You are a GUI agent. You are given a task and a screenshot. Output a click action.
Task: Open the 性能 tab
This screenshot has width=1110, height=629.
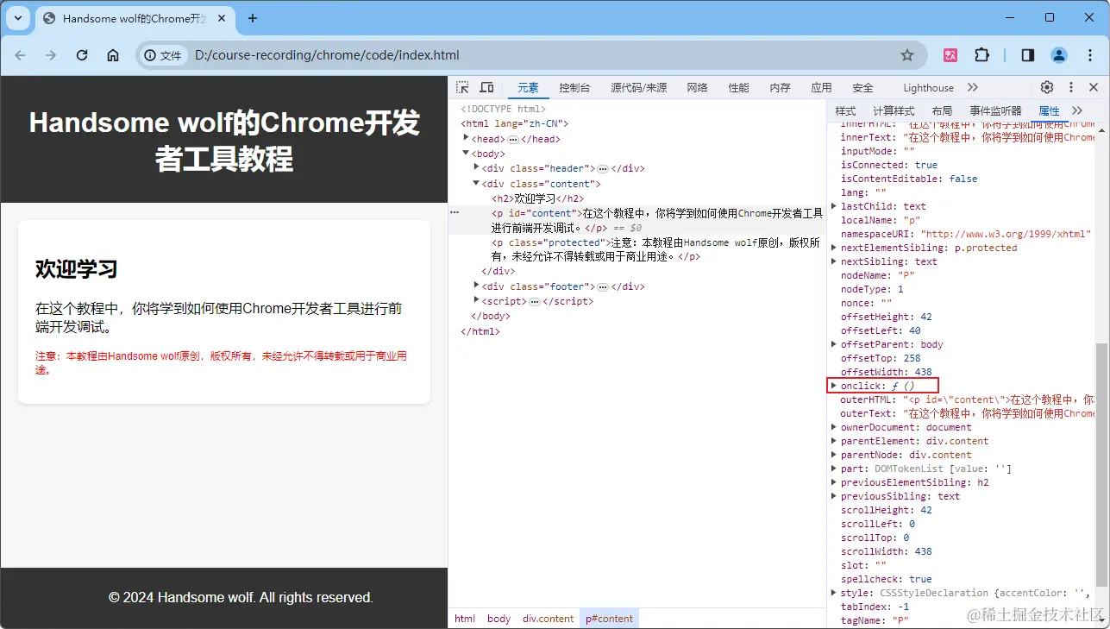tap(738, 87)
